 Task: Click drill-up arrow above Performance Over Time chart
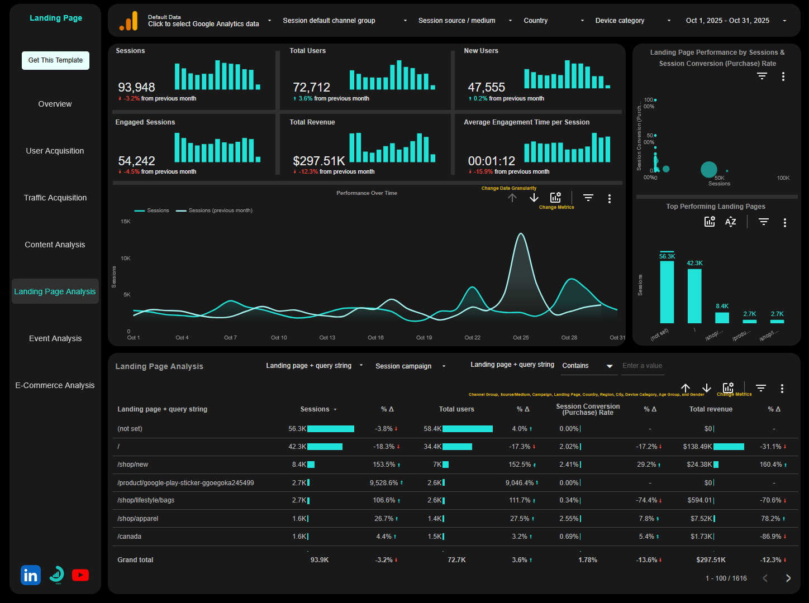[x=512, y=198]
